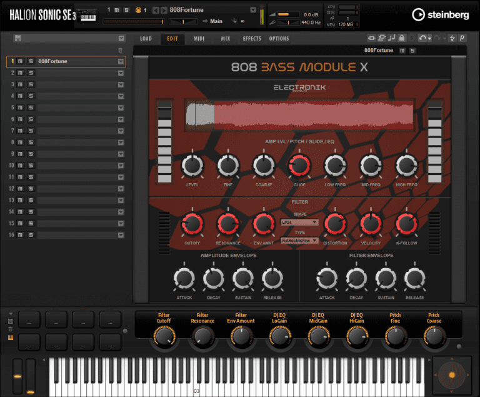This screenshot has width=480, height=397.
Task: Click the DJ EQ MidGain quick control knob
Action: point(318,336)
